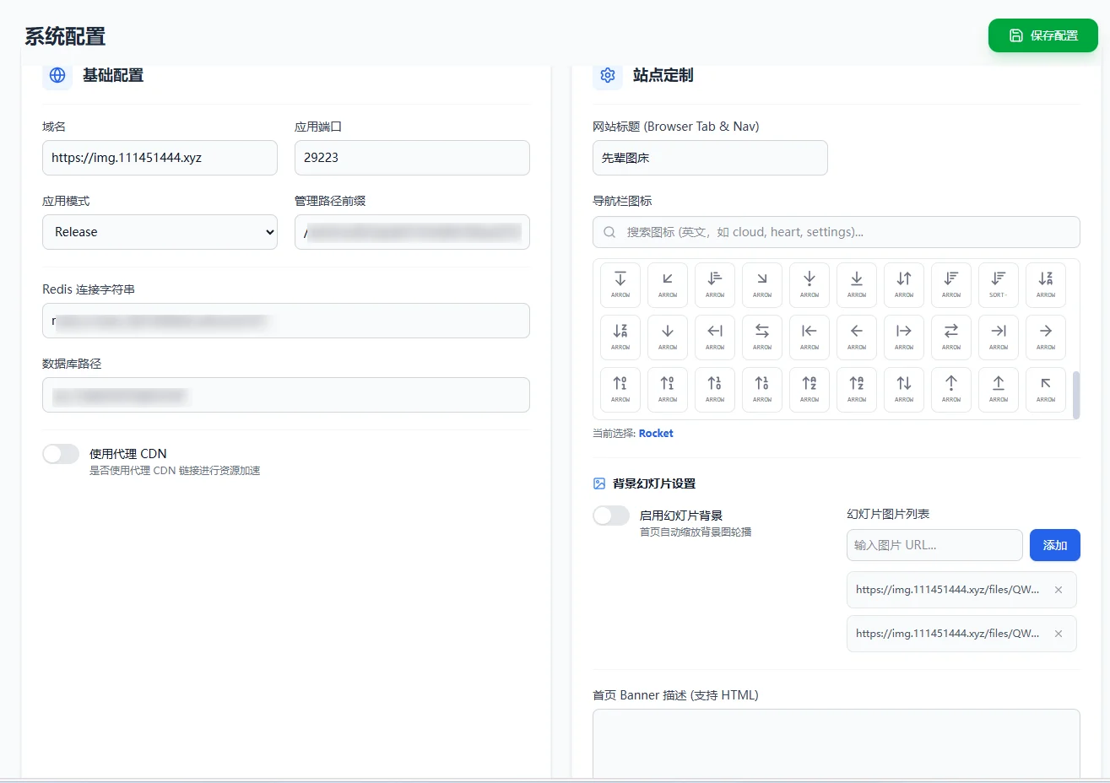Click the 首页 Banner 描述 text area
Screen dimensions: 1110x783
tap(836, 742)
